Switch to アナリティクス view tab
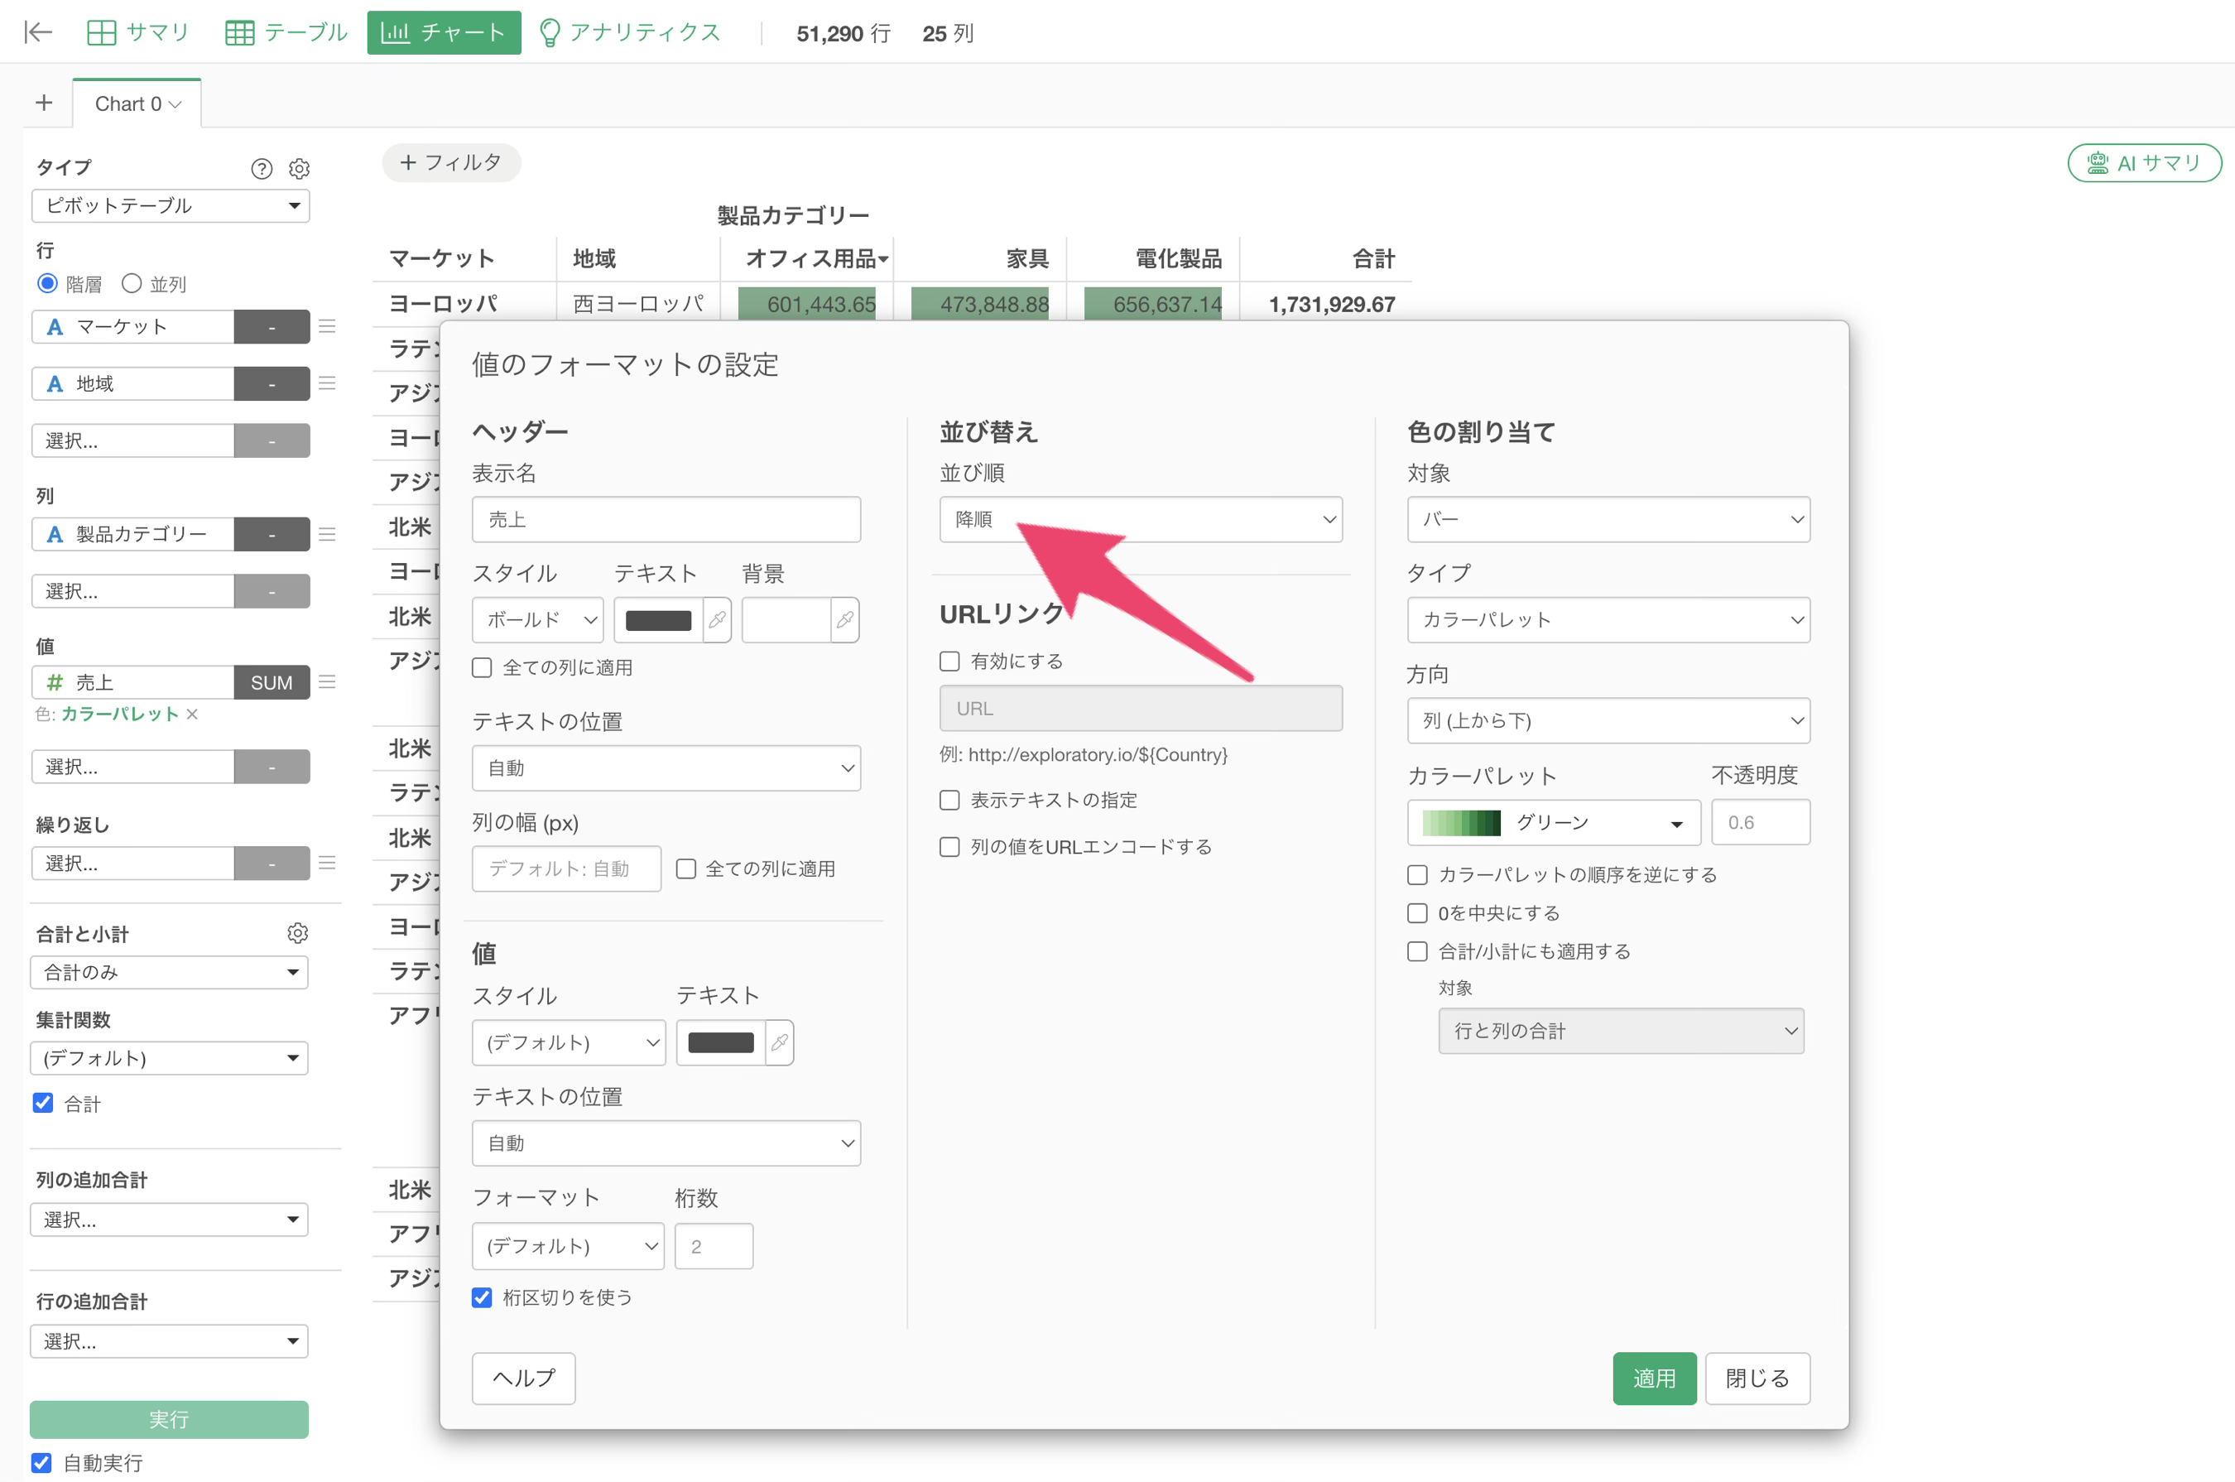Image resolution: width=2235 pixels, height=1482 pixels. point(629,32)
